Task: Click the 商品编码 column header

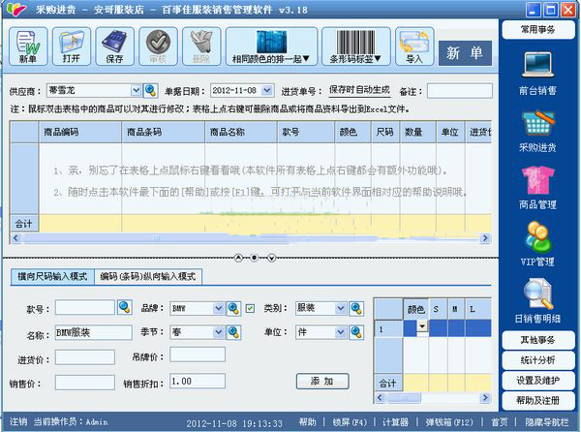Action: [x=80, y=132]
